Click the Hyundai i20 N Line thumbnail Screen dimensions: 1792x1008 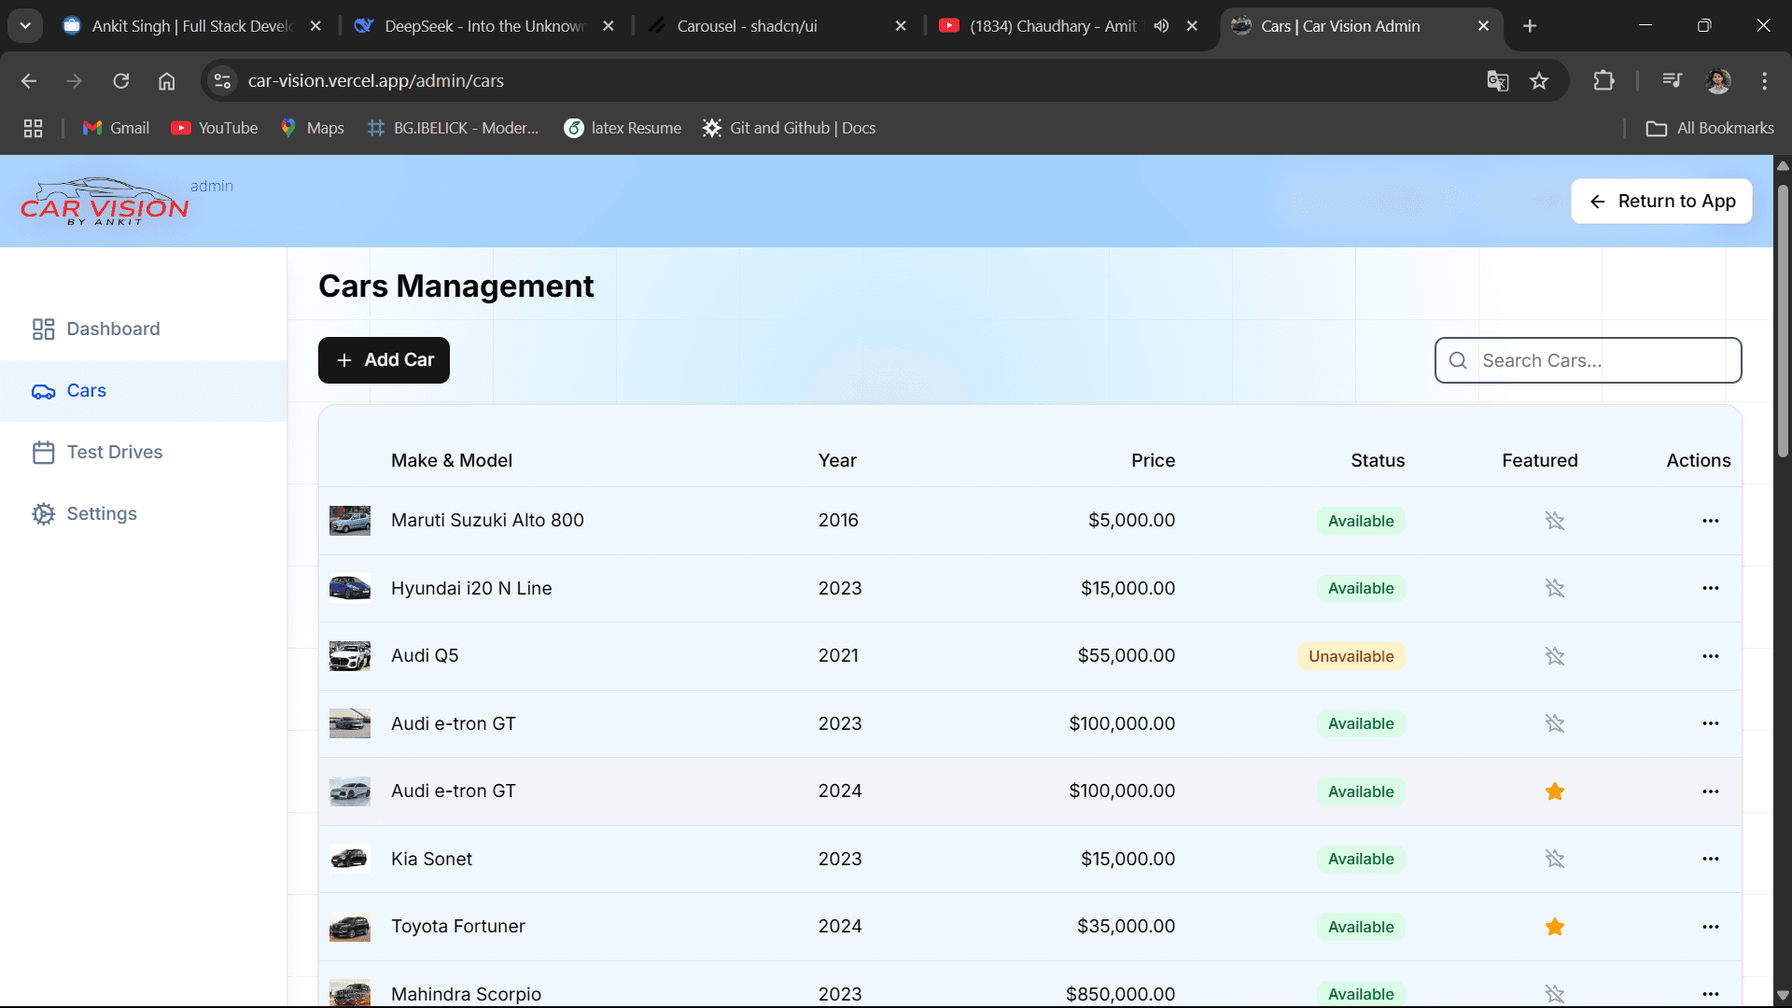350,588
